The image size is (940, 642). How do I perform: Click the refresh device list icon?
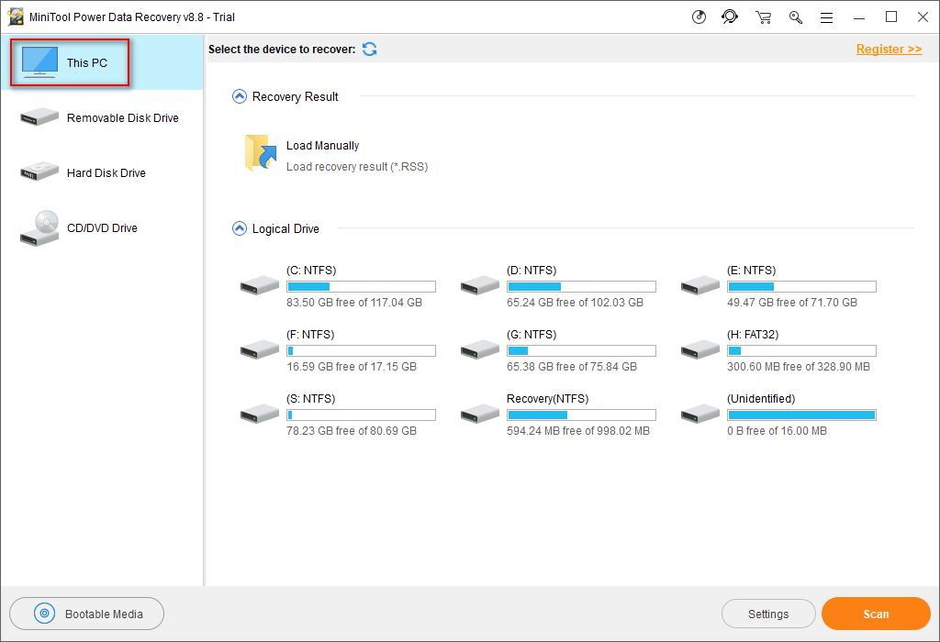point(370,50)
